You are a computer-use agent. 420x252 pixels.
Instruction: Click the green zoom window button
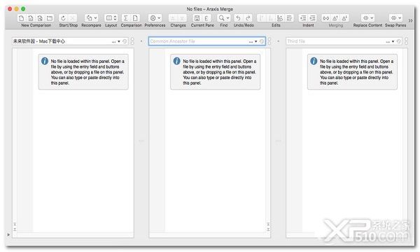23,9
